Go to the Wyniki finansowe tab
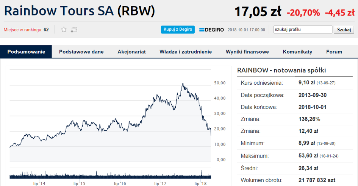This screenshot has width=358, height=186. 247,52
